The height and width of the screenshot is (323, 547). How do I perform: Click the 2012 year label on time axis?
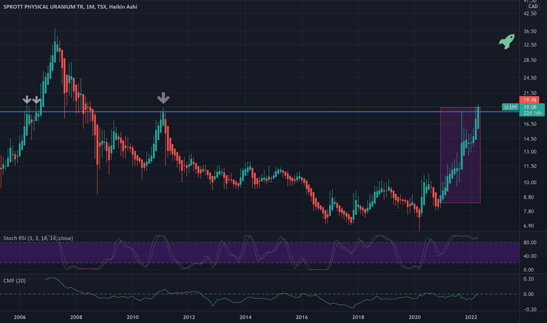tap(189, 317)
